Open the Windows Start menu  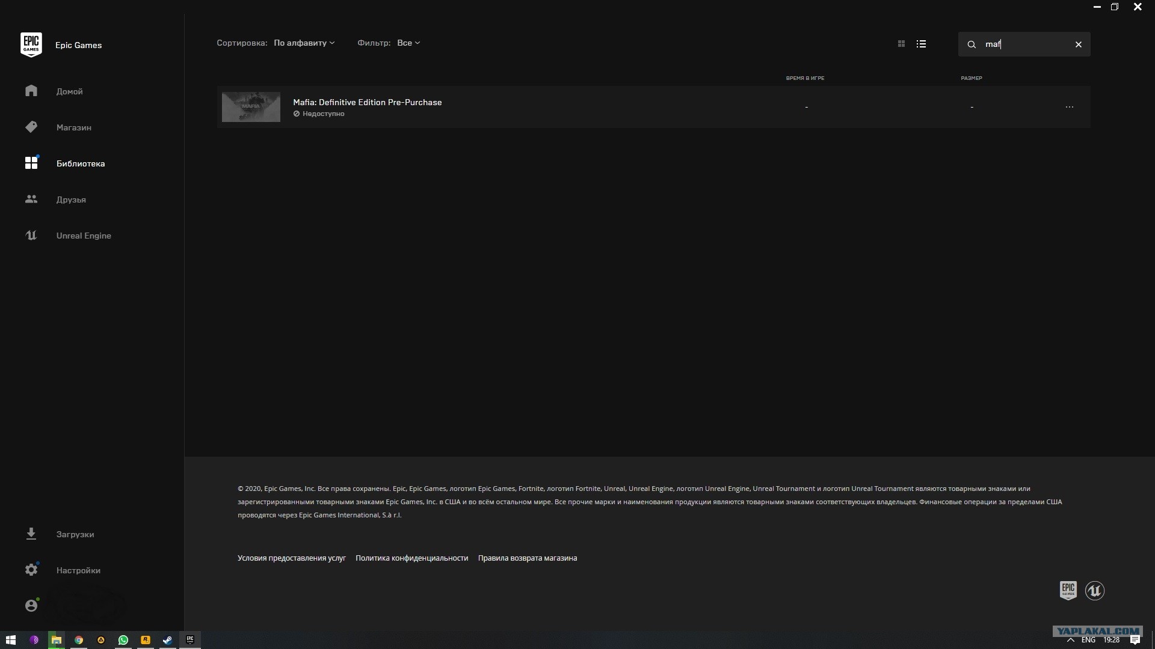[x=11, y=640]
